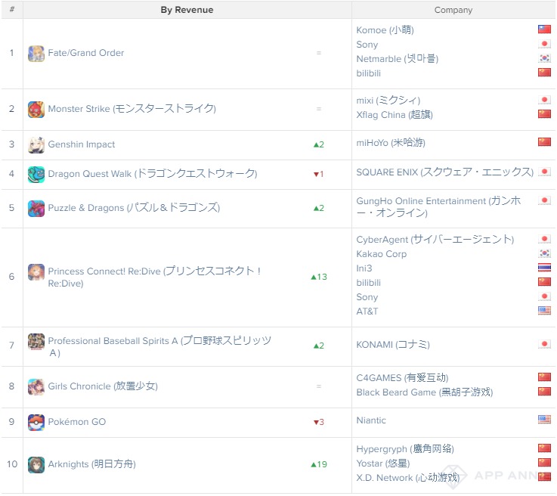Click the US flag beside Niantic
The width and height of the screenshot is (557, 496).
click(544, 420)
